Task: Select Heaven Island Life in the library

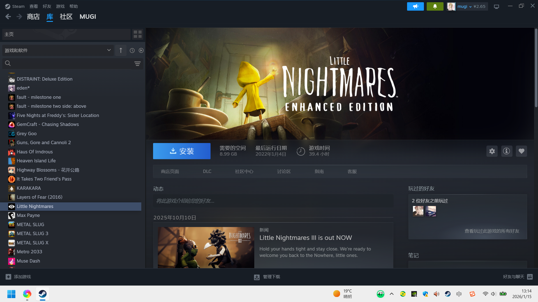Action: coord(71,161)
